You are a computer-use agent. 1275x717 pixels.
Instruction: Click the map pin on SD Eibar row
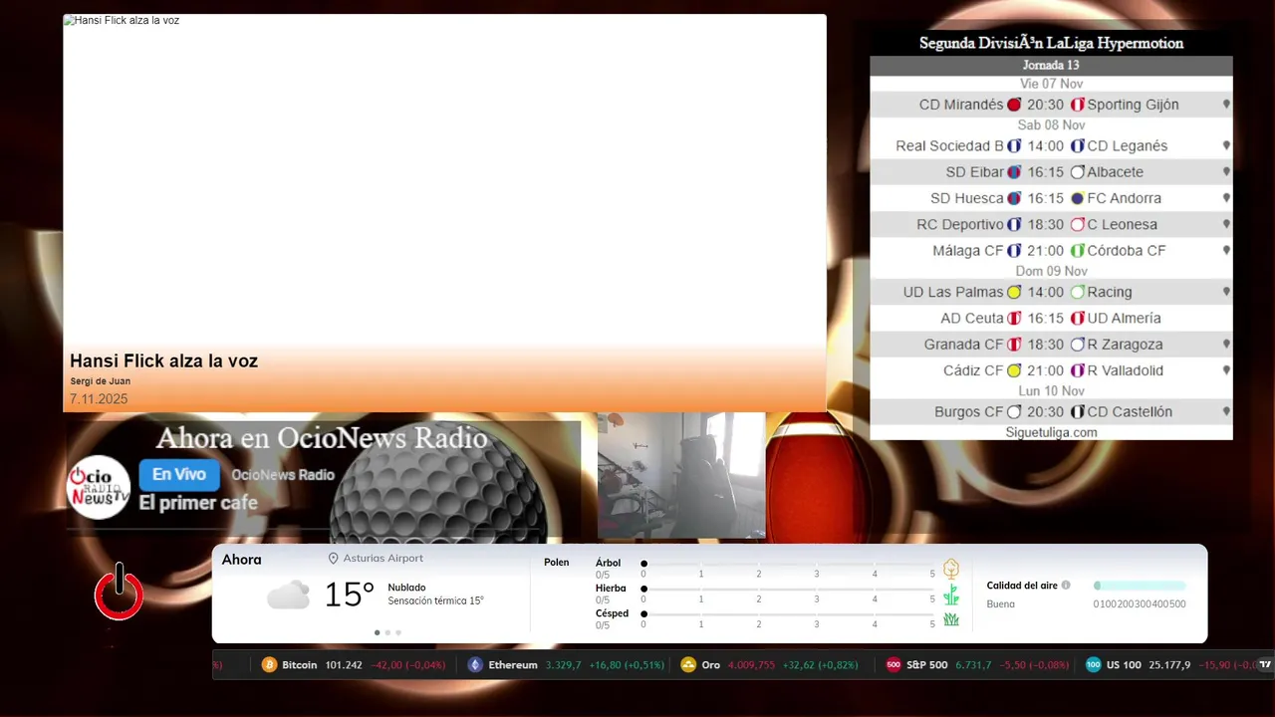pos(1226,172)
